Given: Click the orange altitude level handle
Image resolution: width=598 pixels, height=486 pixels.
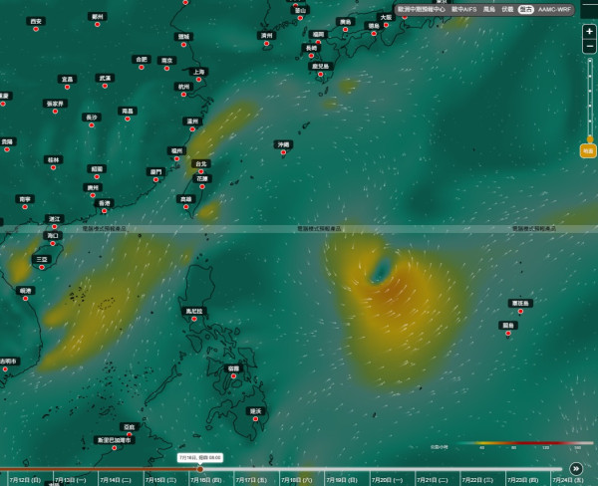Looking at the screenshot, I should 588,151.
